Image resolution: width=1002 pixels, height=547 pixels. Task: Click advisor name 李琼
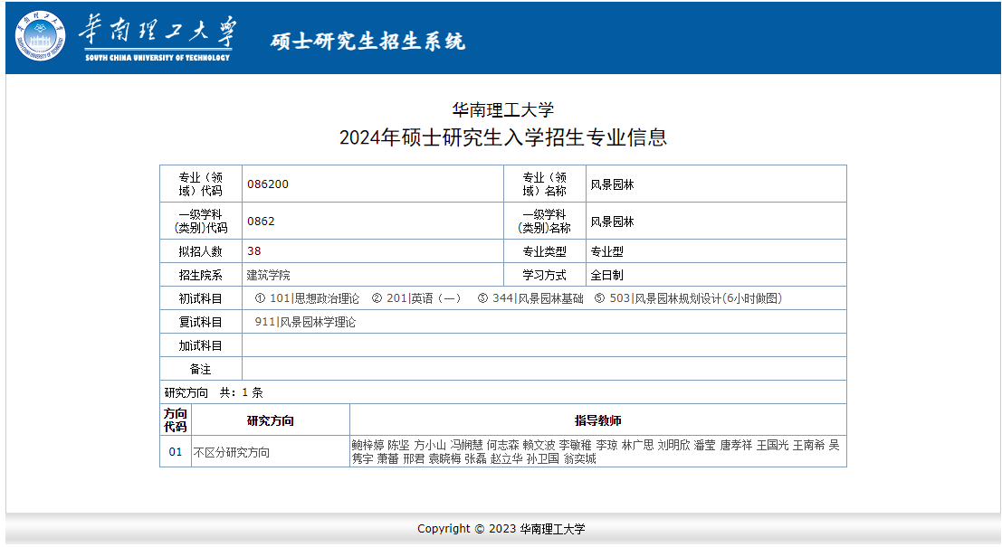click(x=606, y=445)
